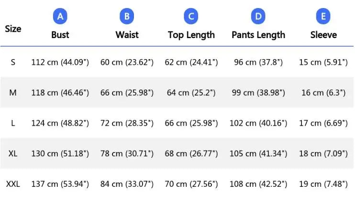The image size is (355, 203).
Task: Choose the XL size row label
Action: coord(13,153)
